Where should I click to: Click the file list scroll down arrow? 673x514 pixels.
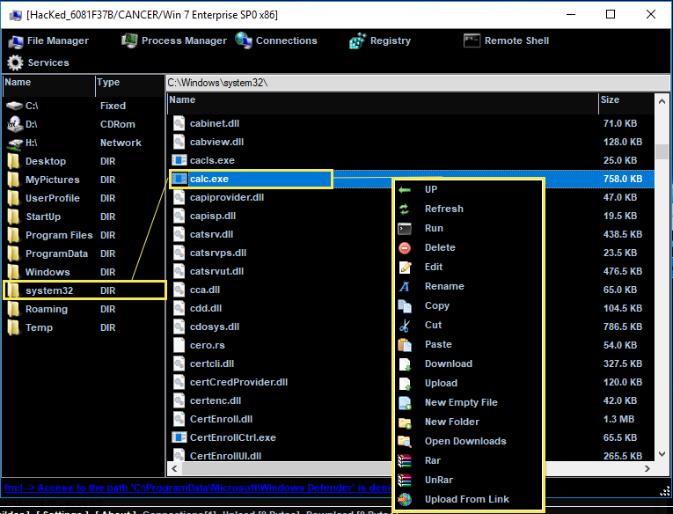(x=662, y=454)
